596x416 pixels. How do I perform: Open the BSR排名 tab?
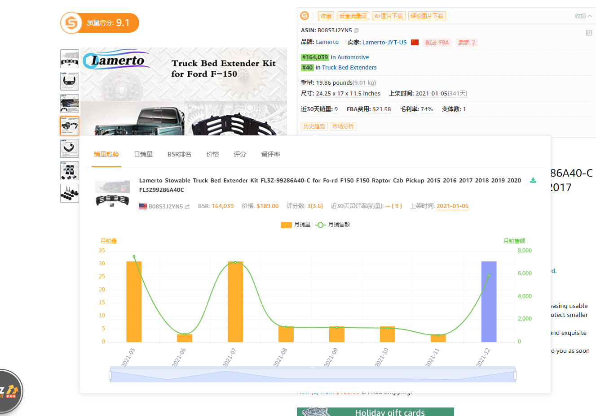(179, 154)
